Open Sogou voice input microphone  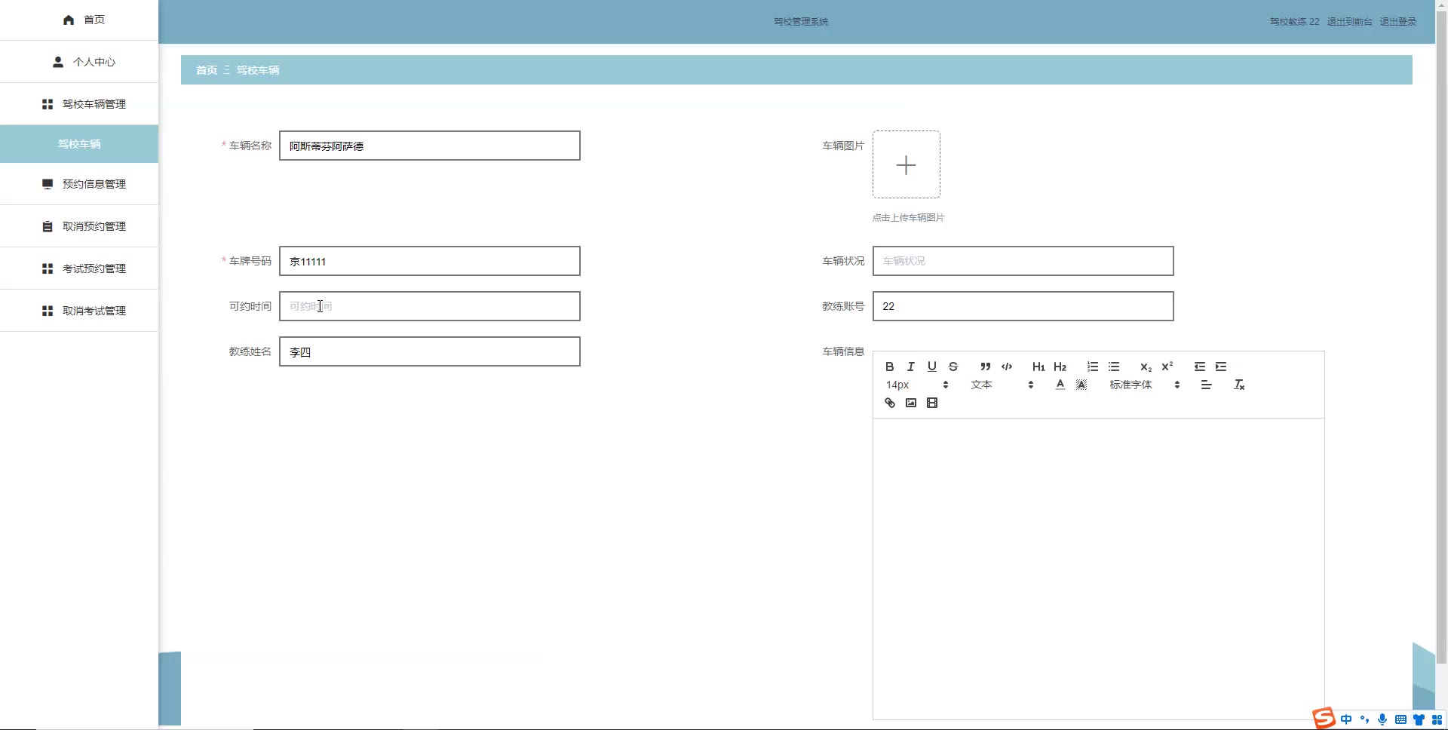coord(1382,719)
